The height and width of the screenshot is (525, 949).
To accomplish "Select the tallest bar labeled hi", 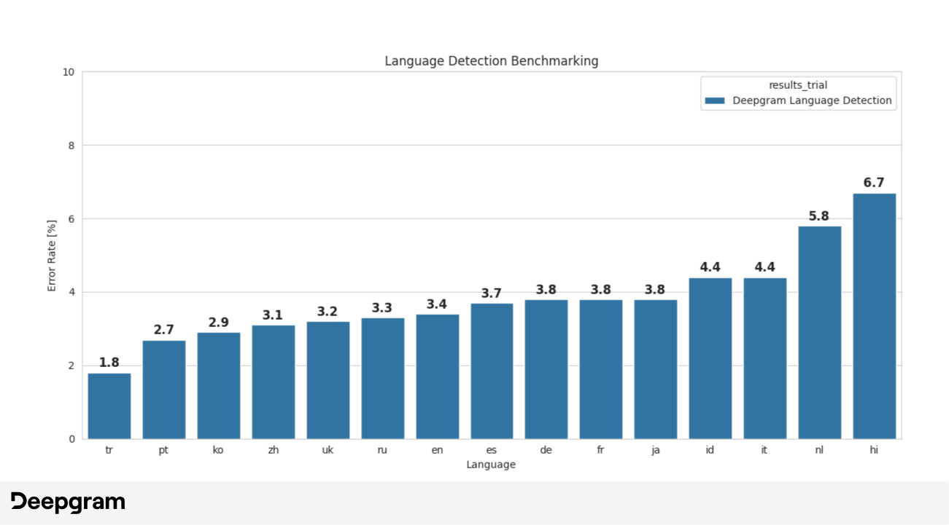I will coord(873,313).
